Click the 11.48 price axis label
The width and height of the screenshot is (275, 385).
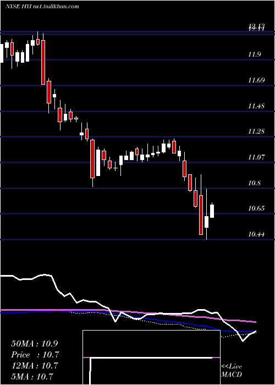pyautogui.click(x=256, y=106)
